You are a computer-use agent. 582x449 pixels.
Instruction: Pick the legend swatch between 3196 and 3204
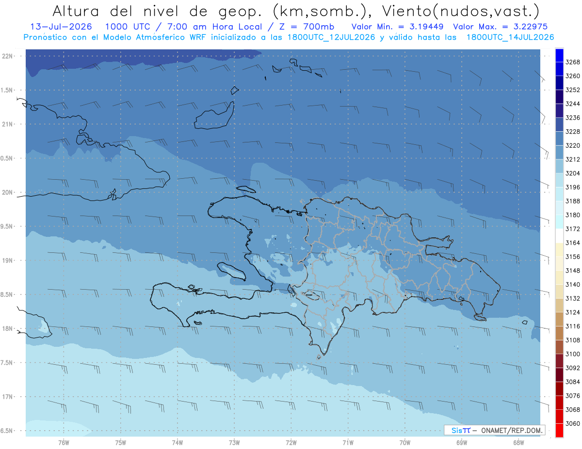pos(559,180)
